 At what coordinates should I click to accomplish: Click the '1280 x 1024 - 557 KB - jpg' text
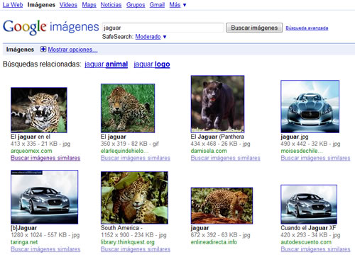[x=45, y=235]
